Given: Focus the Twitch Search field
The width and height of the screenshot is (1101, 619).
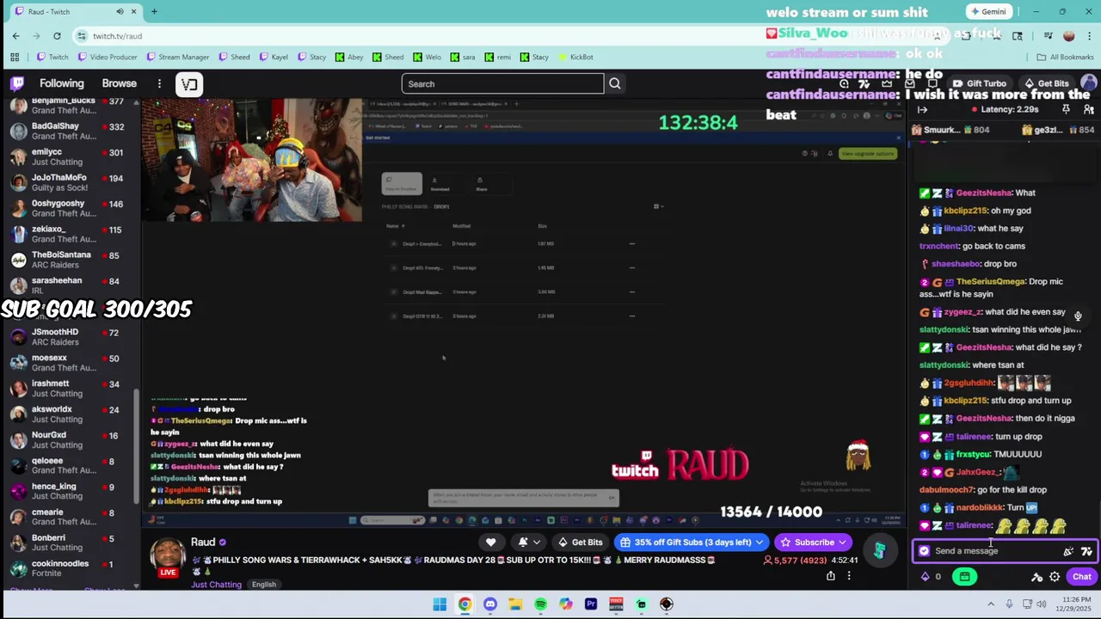Looking at the screenshot, I should [502, 83].
